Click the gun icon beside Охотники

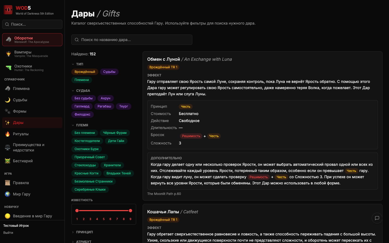[x=9, y=68]
